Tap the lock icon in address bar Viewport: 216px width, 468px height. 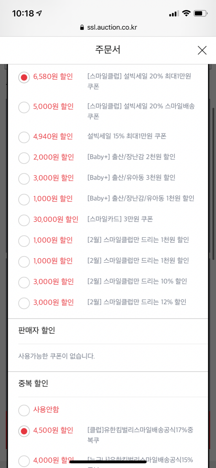tap(82, 28)
